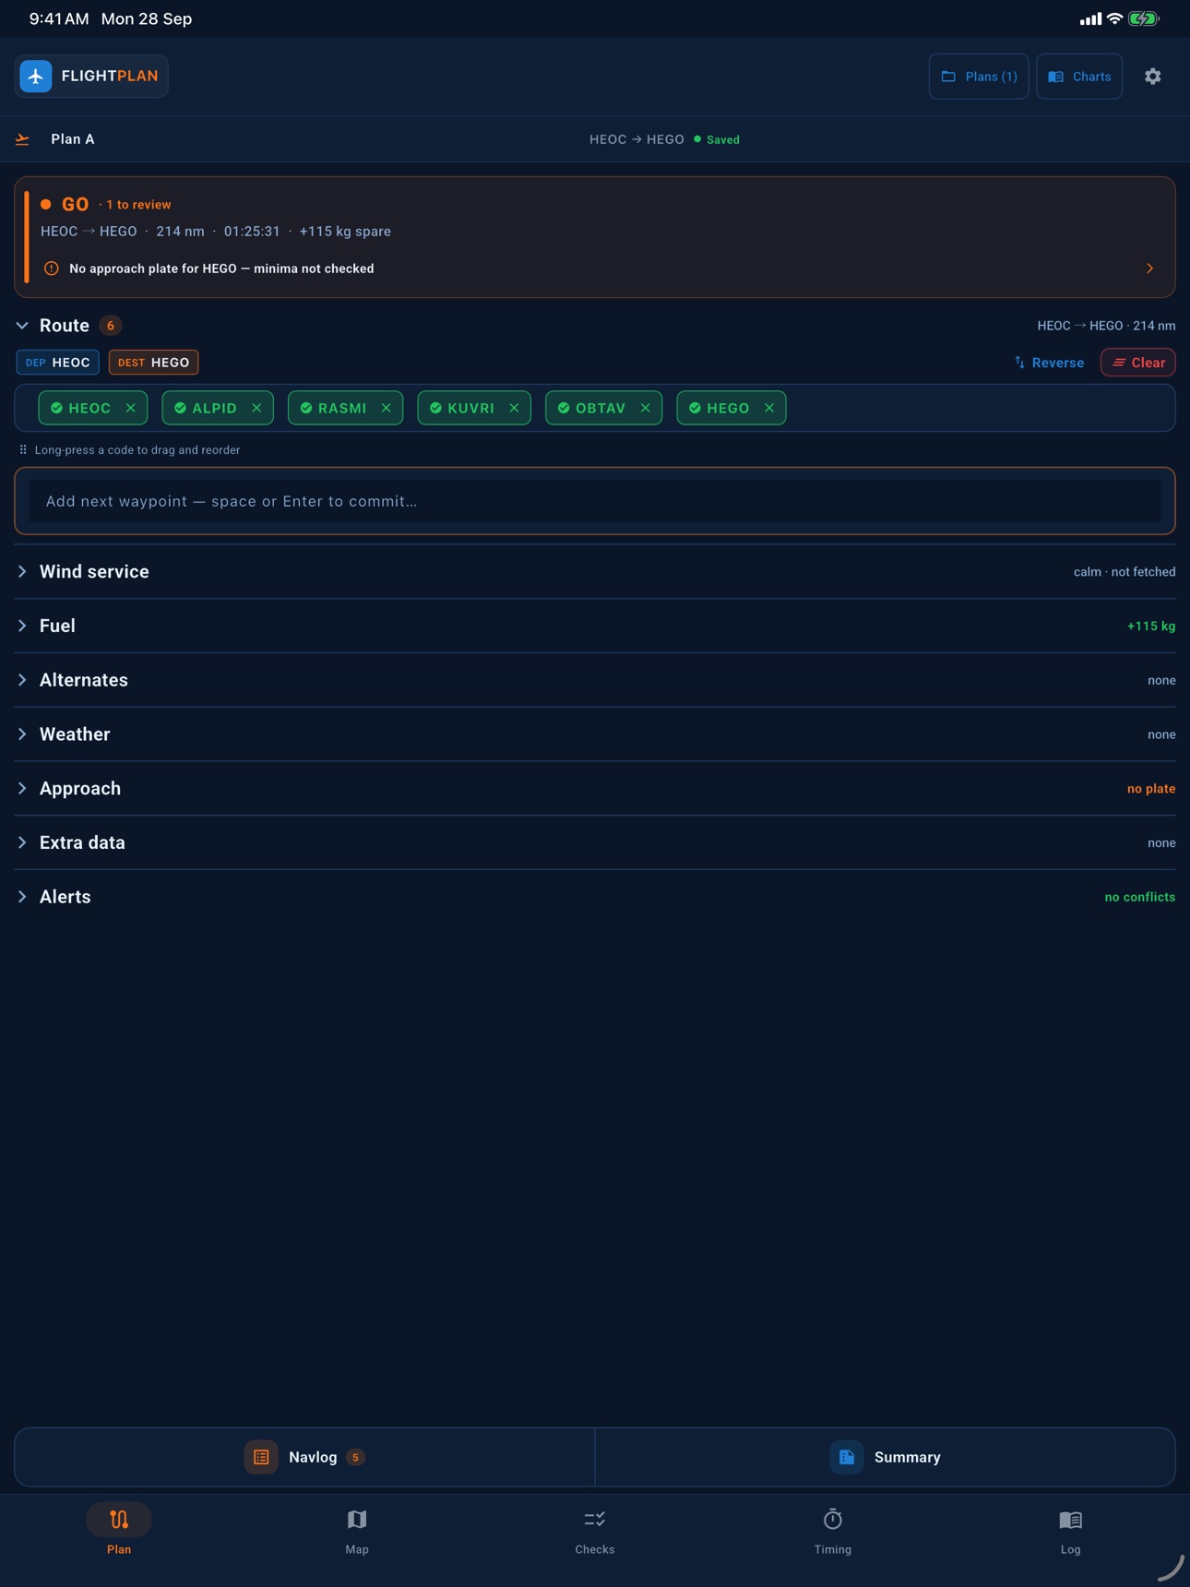This screenshot has width=1190, height=1587.
Task: Click the green check on OBTAV chip
Action: pos(564,408)
